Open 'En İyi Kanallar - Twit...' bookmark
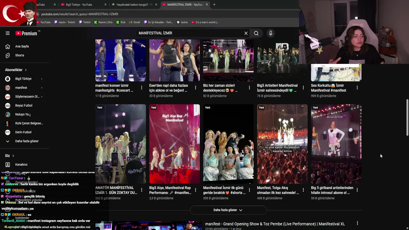This screenshot has height=230, width=409. 158,22
